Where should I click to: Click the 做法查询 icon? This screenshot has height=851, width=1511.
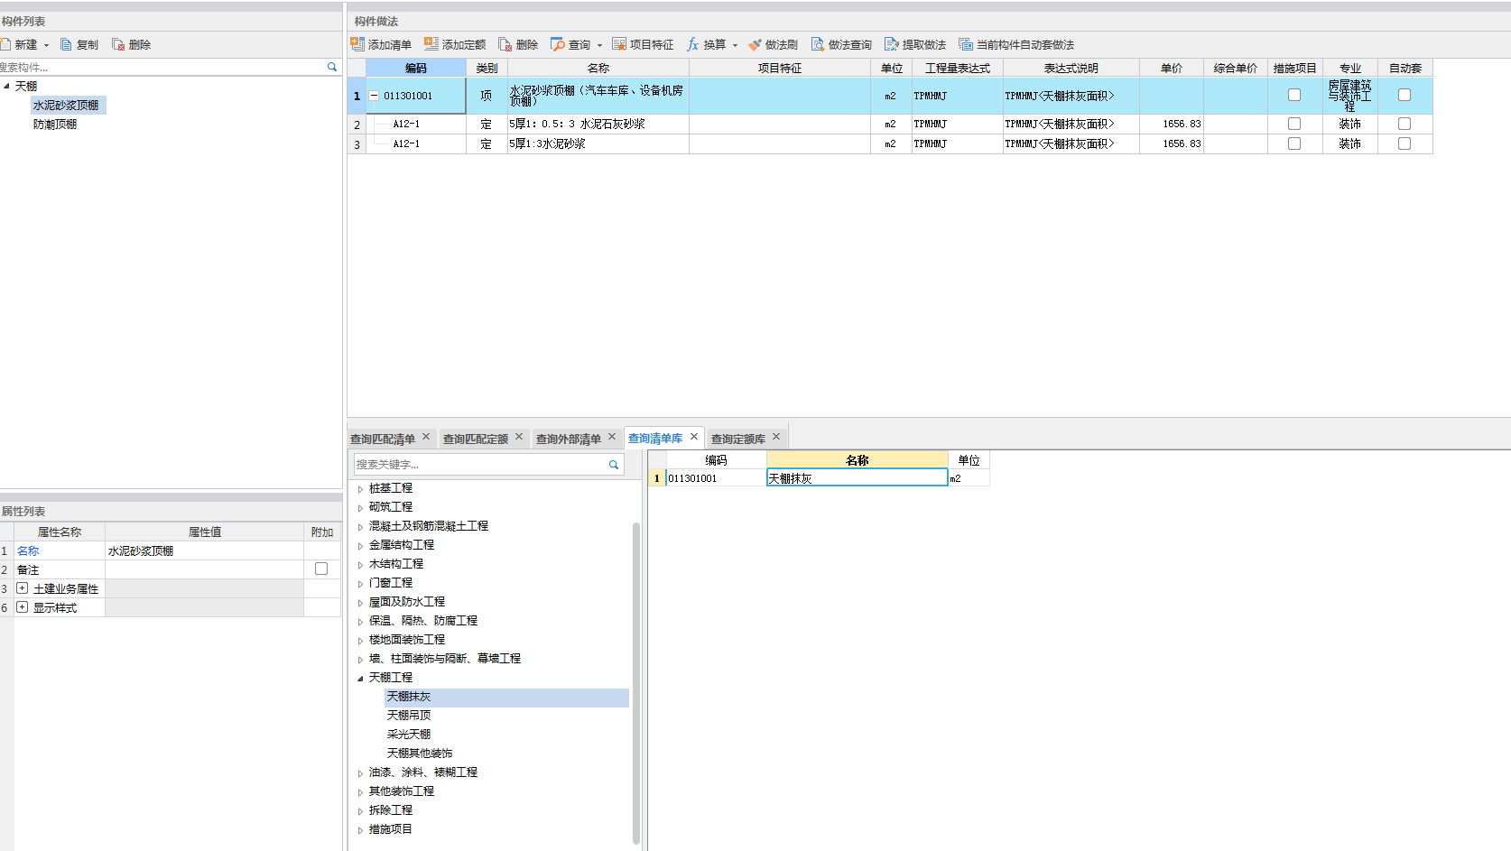point(818,44)
